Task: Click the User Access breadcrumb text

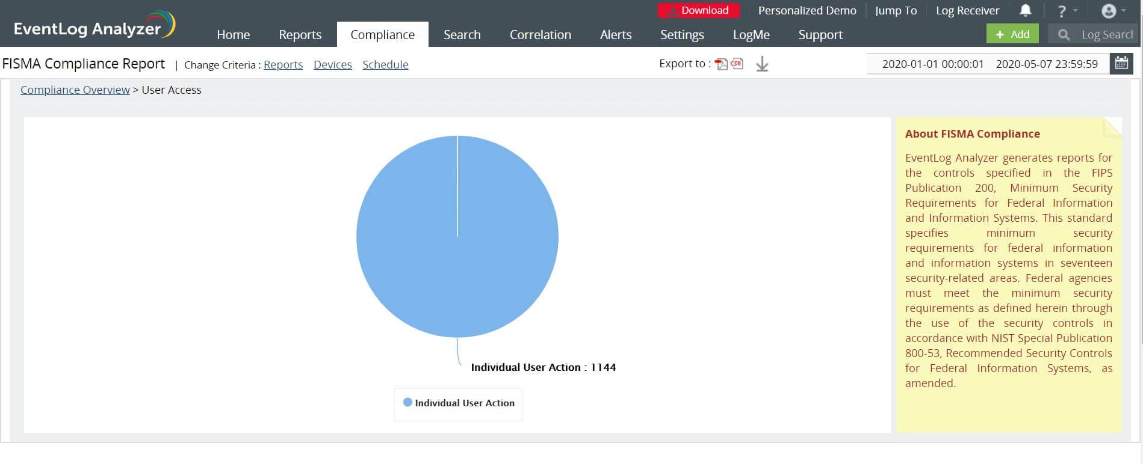Action: (x=172, y=90)
